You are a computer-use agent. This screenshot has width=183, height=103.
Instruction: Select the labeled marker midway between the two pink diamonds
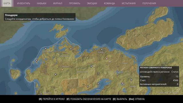coord(117,71)
